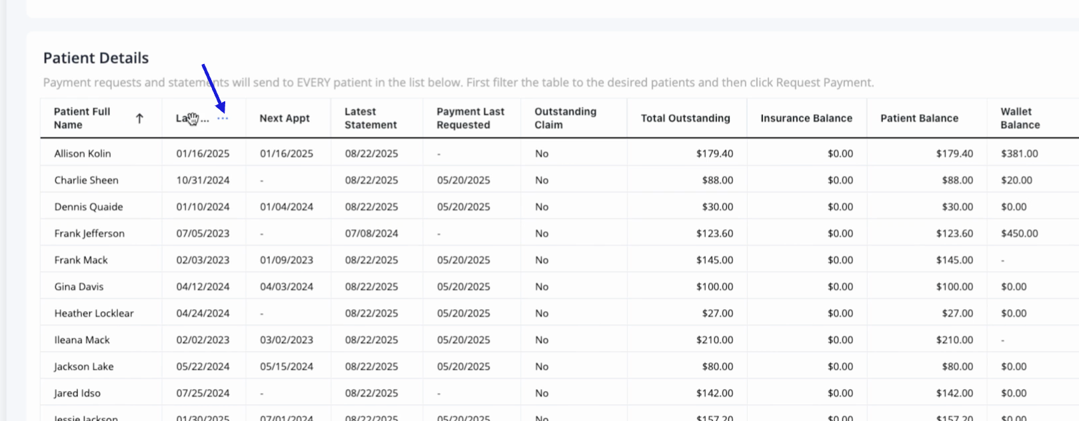Click the Total Outstanding column header

click(x=685, y=119)
